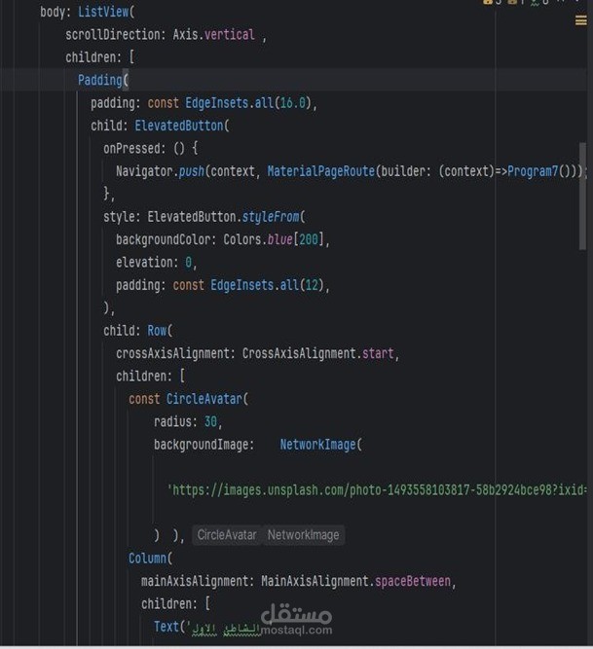The height and width of the screenshot is (649, 593).
Task: Click the spaceBetween alignment value
Action: tap(413, 581)
